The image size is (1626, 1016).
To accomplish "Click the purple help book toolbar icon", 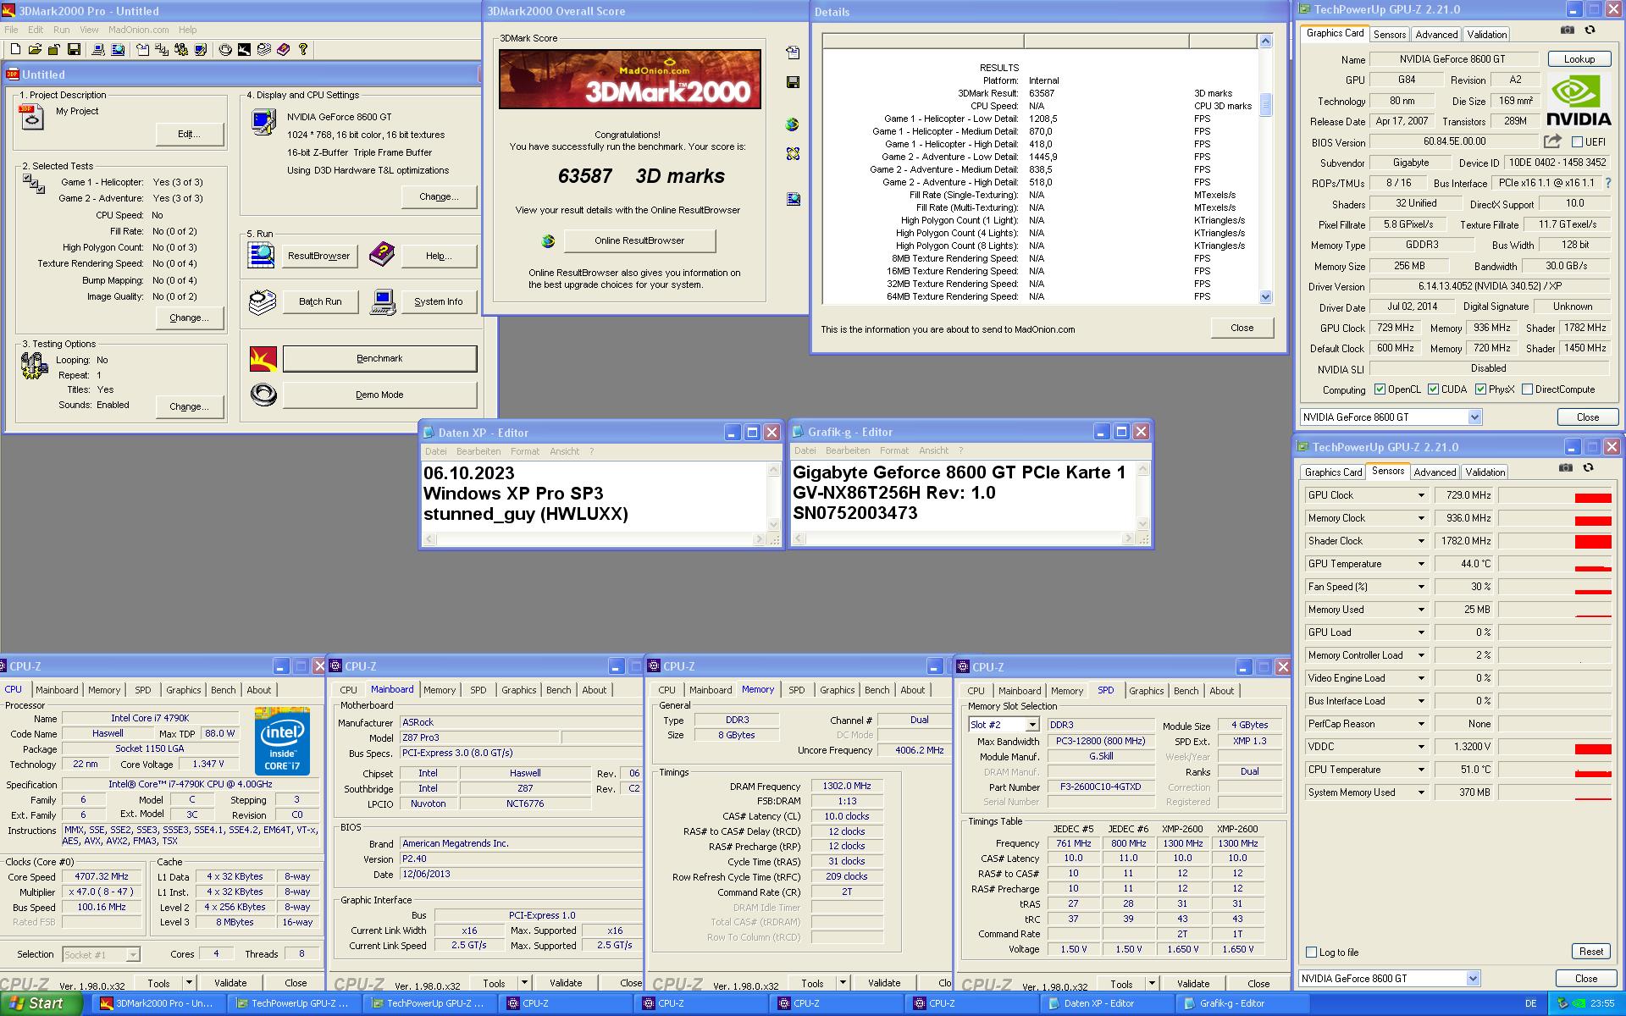I will tap(283, 50).
